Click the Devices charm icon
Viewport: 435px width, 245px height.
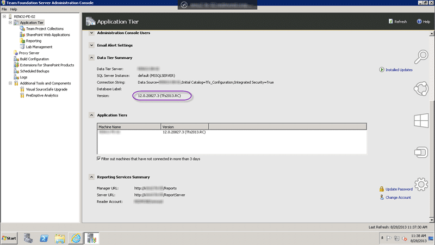[x=421, y=152]
